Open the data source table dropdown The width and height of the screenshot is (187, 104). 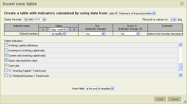(x=132, y=13)
